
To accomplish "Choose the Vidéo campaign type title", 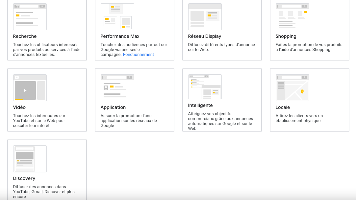I will [x=19, y=107].
